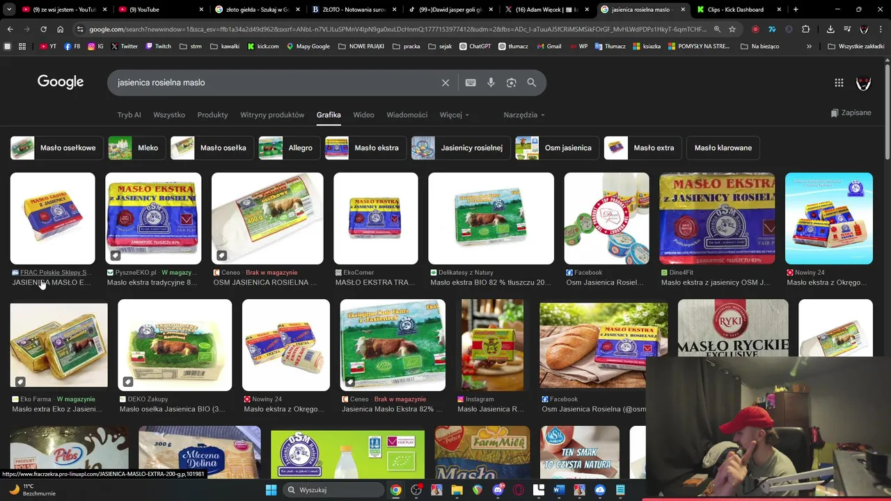Submit search using the magnifying glass icon
This screenshot has width=891, height=501.
532,83
